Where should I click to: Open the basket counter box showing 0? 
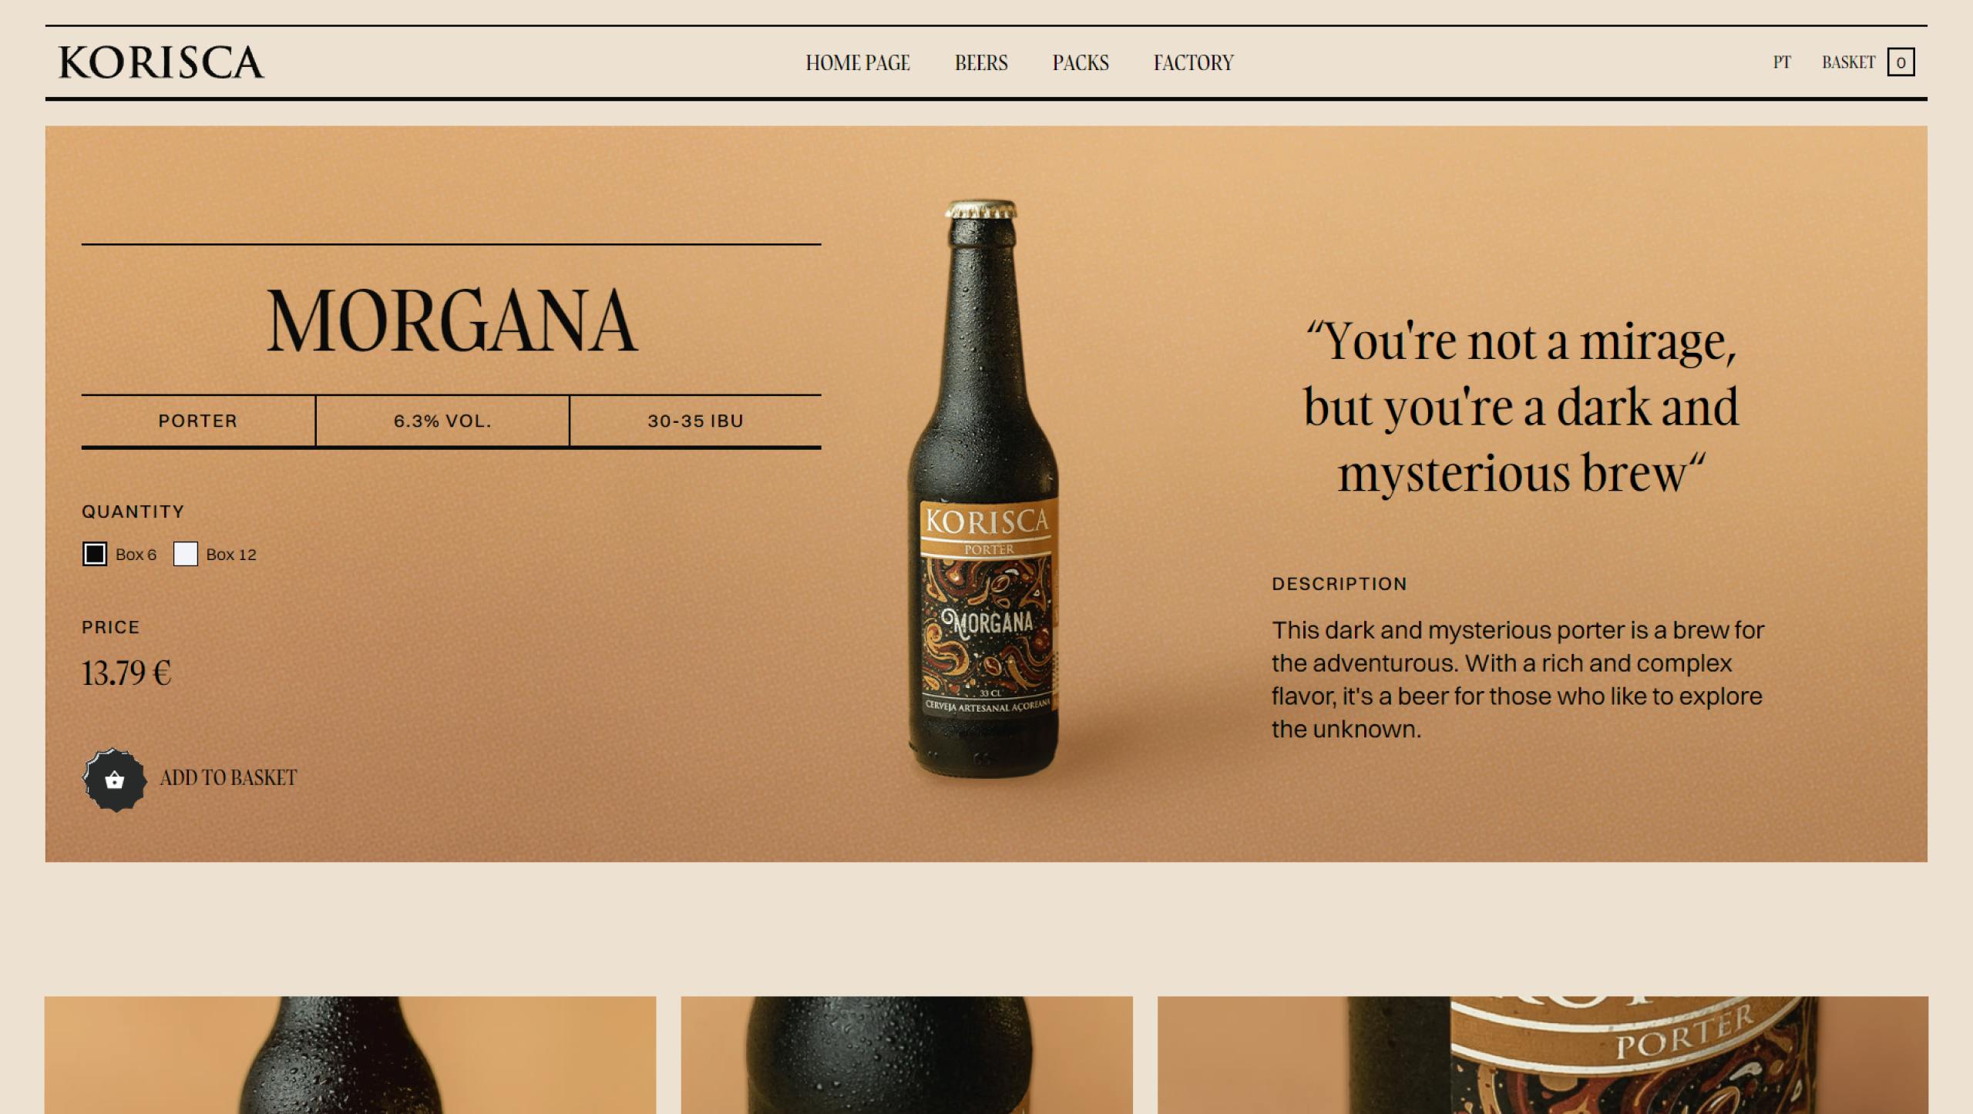pos(1901,62)
